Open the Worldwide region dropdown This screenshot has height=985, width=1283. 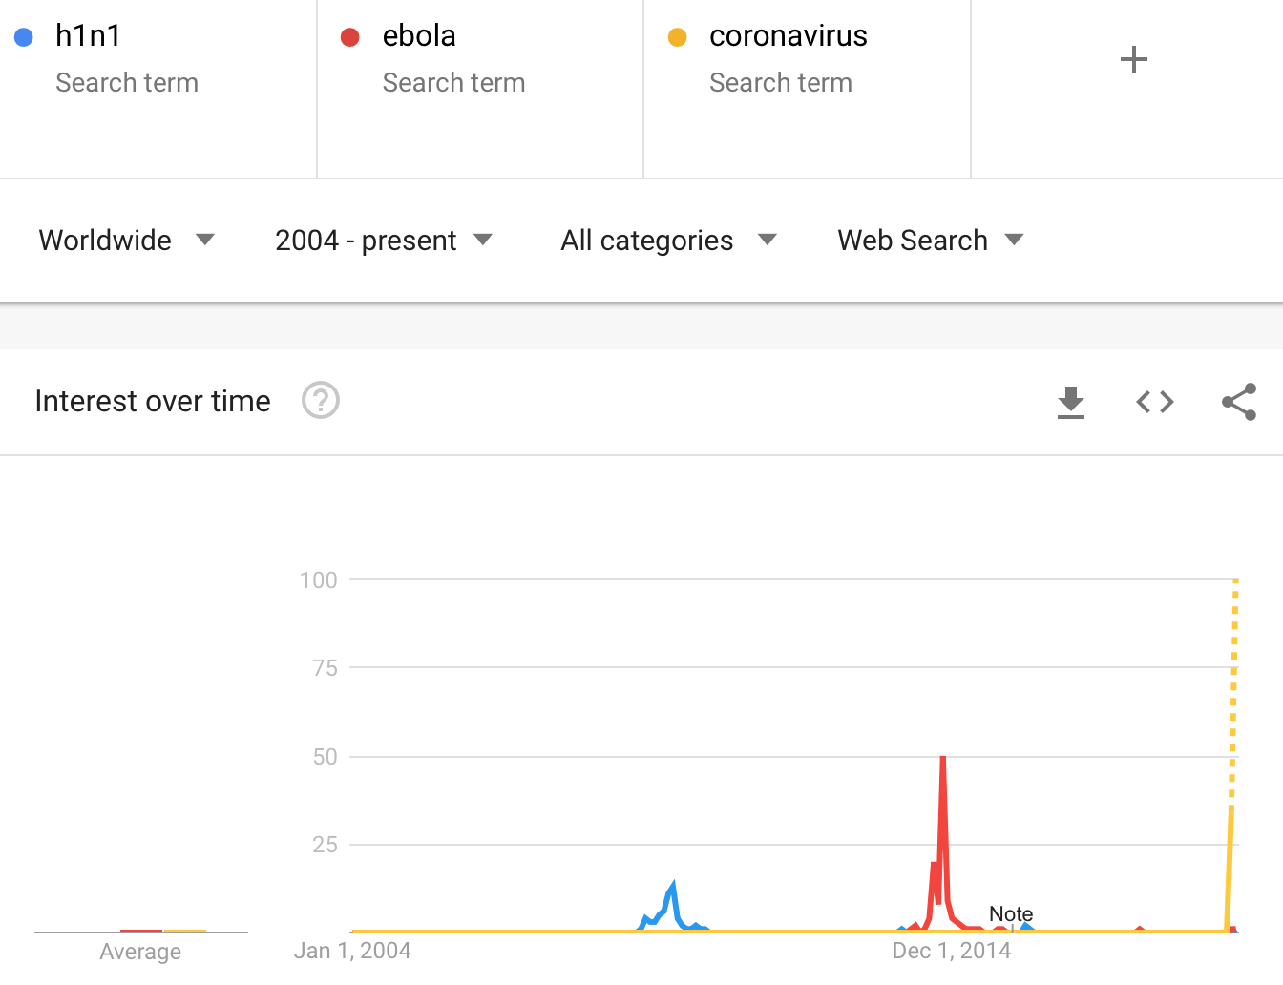coord(126,241)
